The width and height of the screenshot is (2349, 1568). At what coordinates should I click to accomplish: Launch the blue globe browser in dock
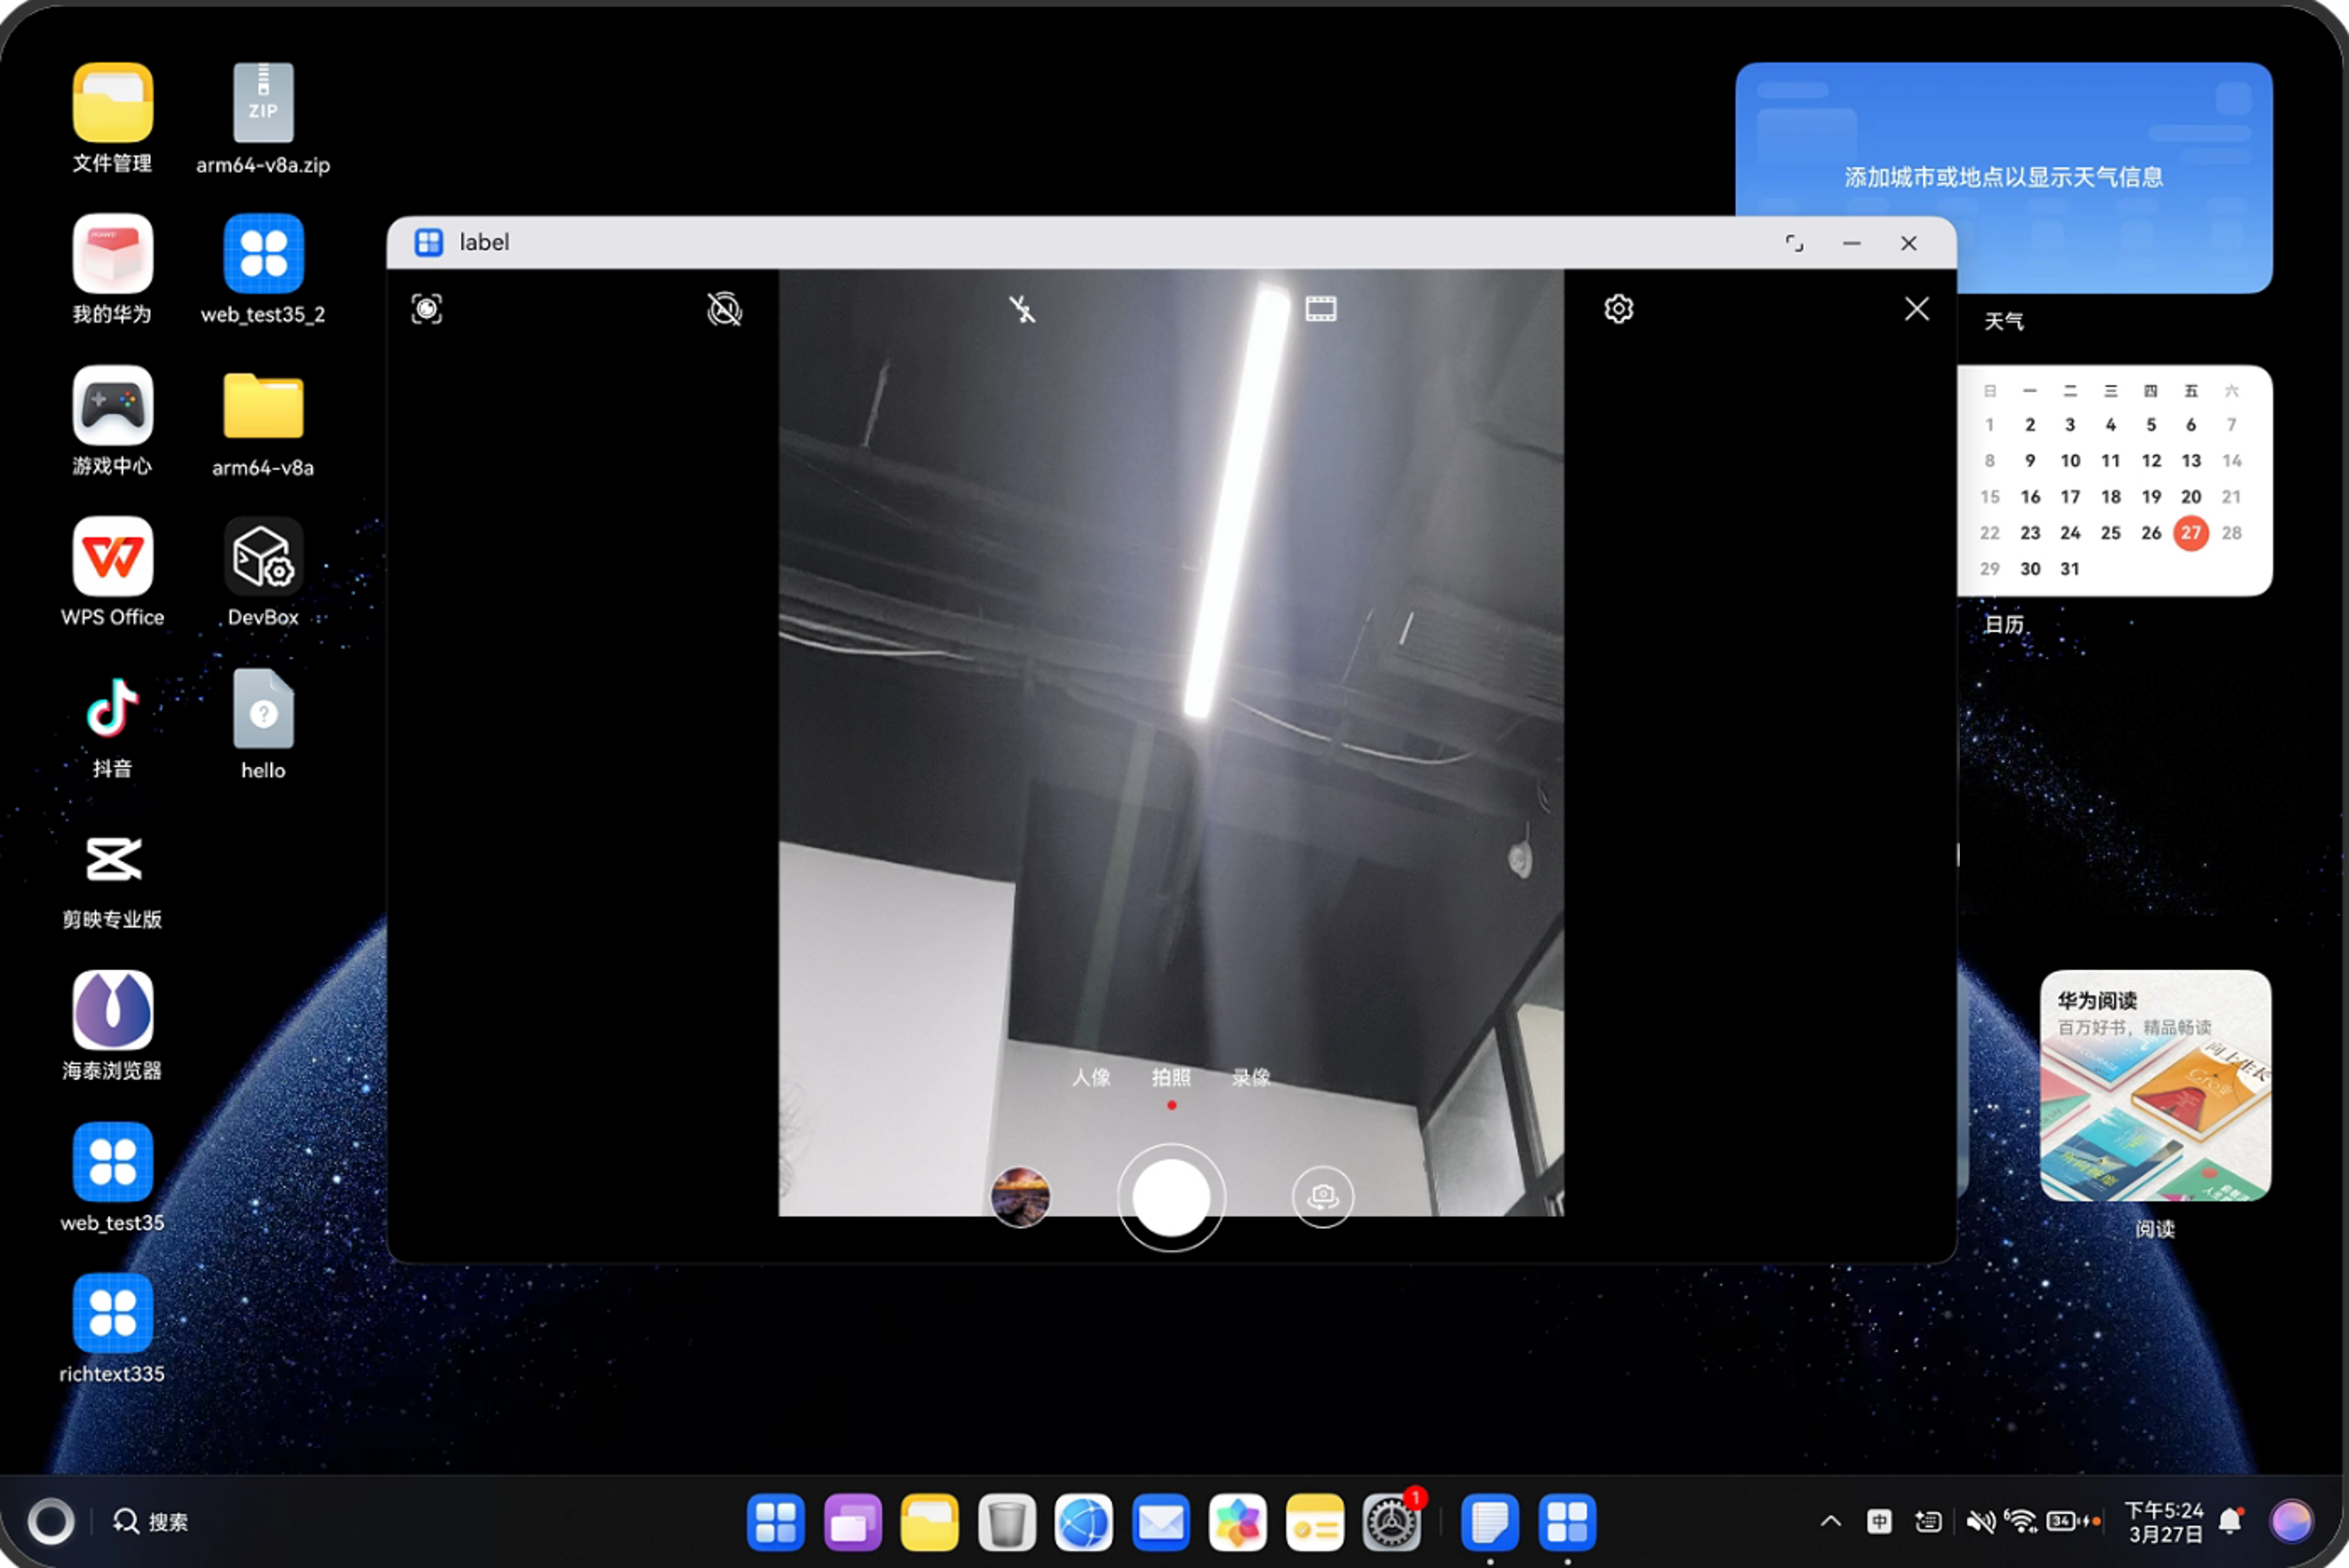1083,1522
